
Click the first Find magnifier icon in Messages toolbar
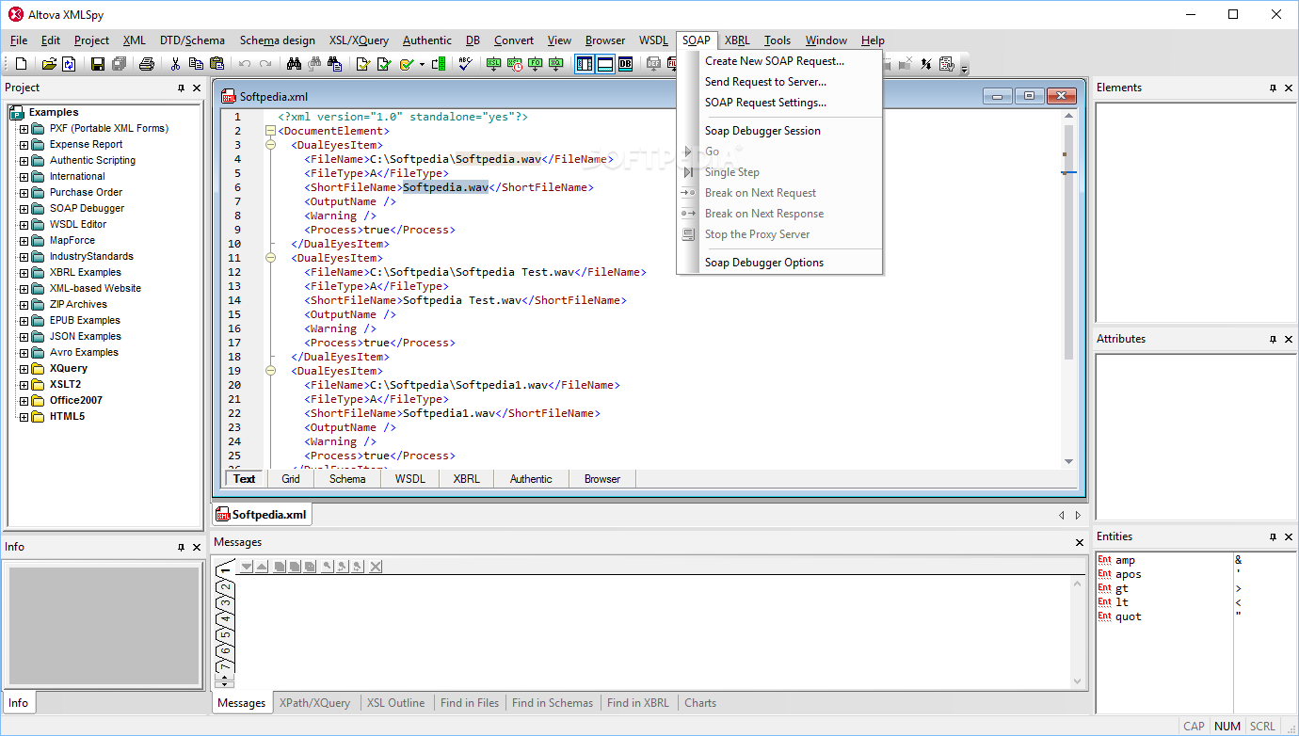pyautogui.click(x=328, y=566)
